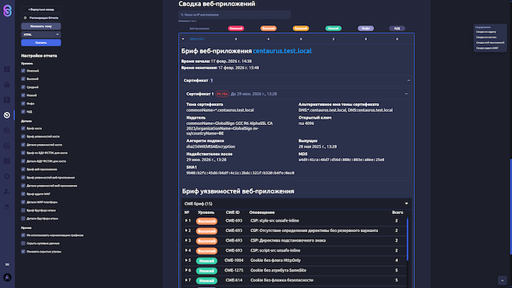
Task: Expand CWE row 2 CSP missing directive
Action: (186, 231)
